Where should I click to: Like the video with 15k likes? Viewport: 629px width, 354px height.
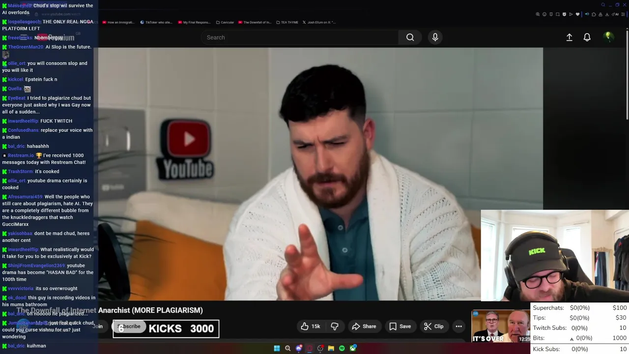point(310,326)
